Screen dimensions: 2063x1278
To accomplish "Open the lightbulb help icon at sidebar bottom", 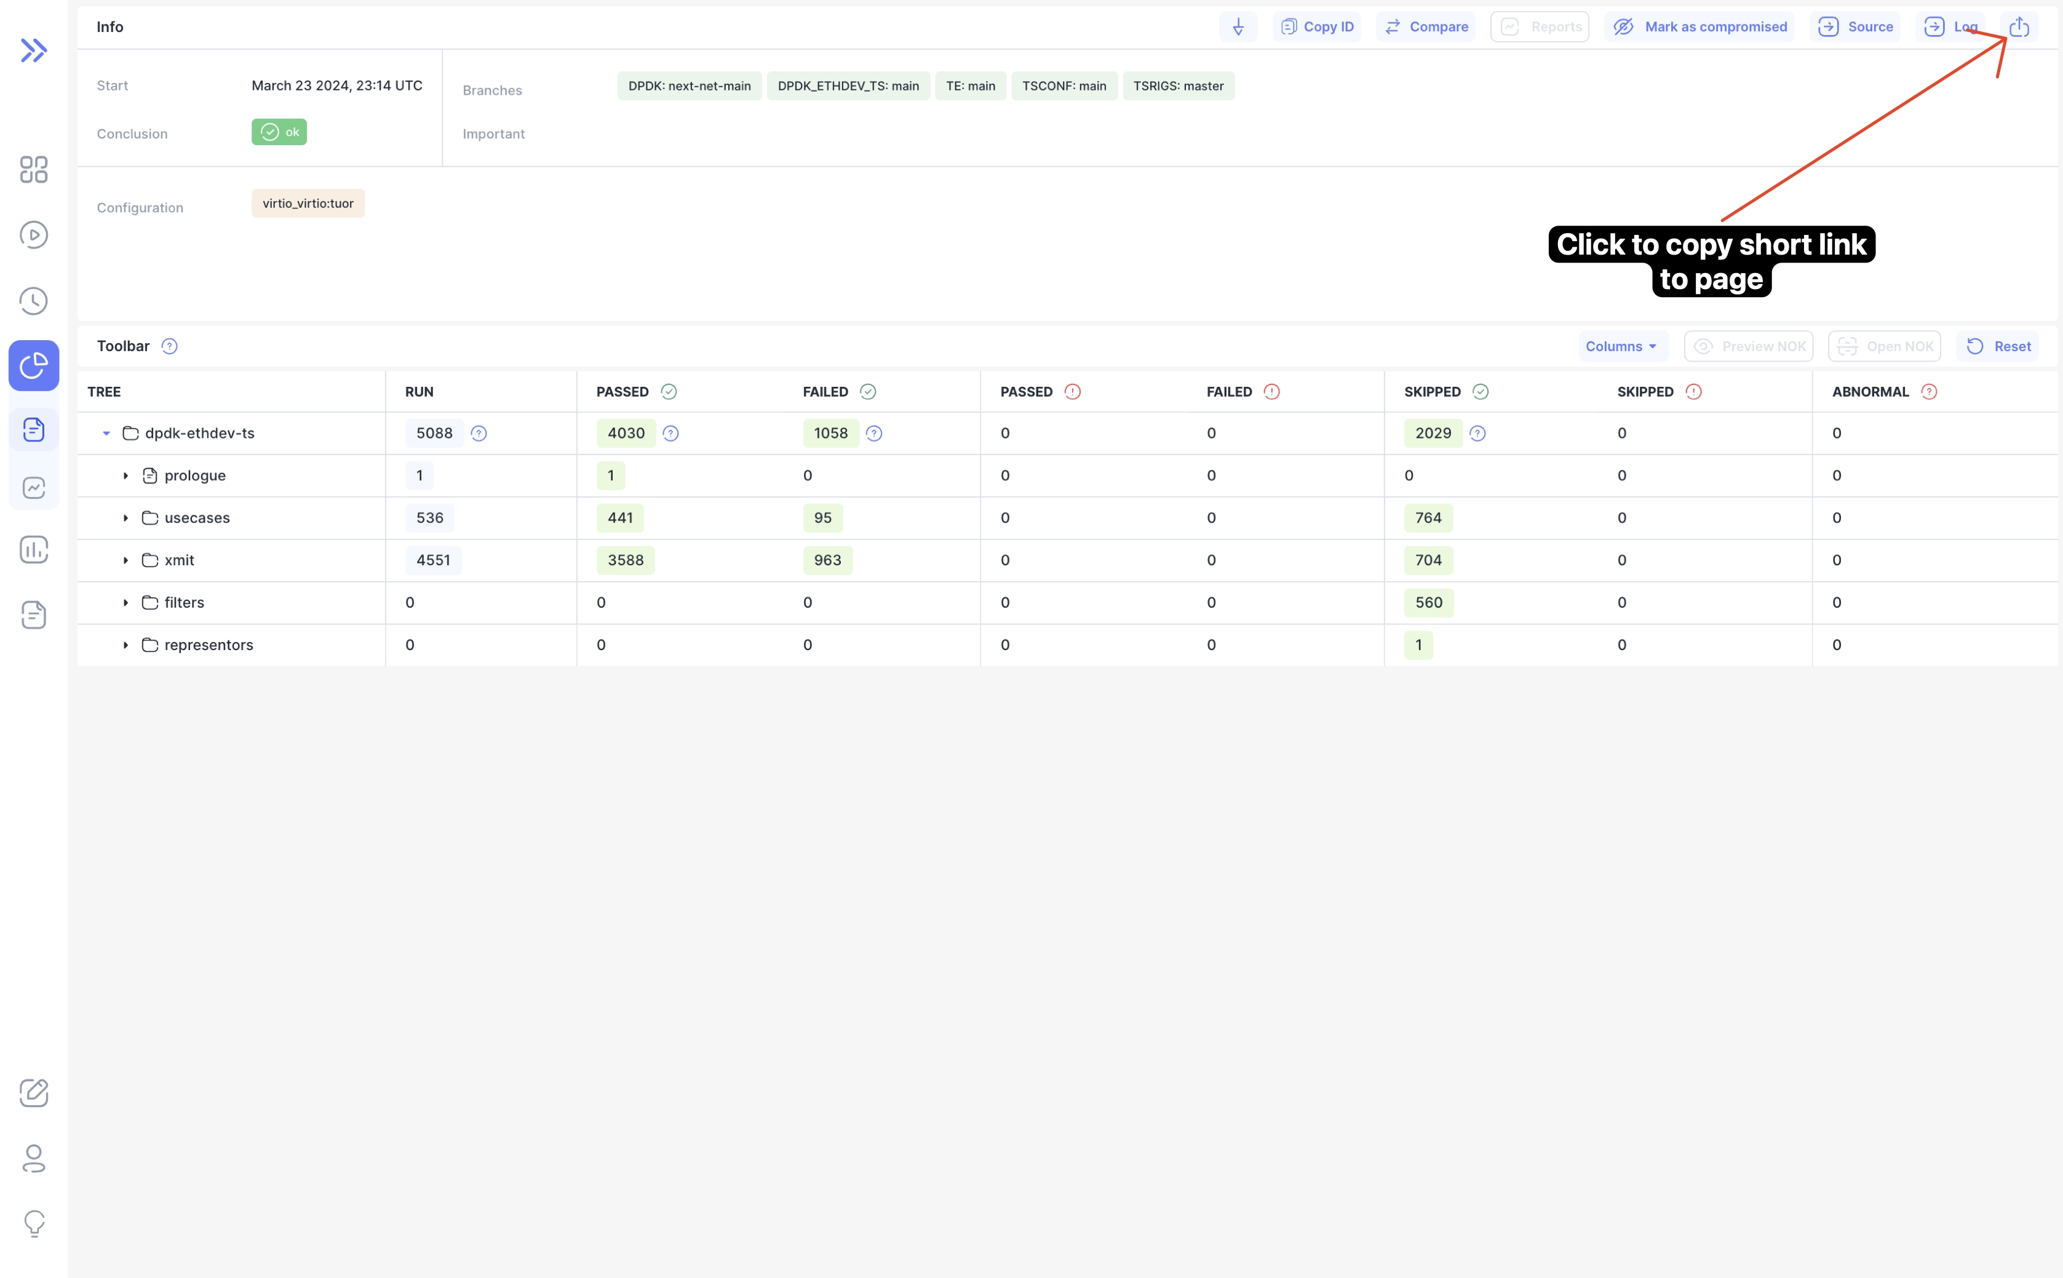I will tap(34, 1224).
